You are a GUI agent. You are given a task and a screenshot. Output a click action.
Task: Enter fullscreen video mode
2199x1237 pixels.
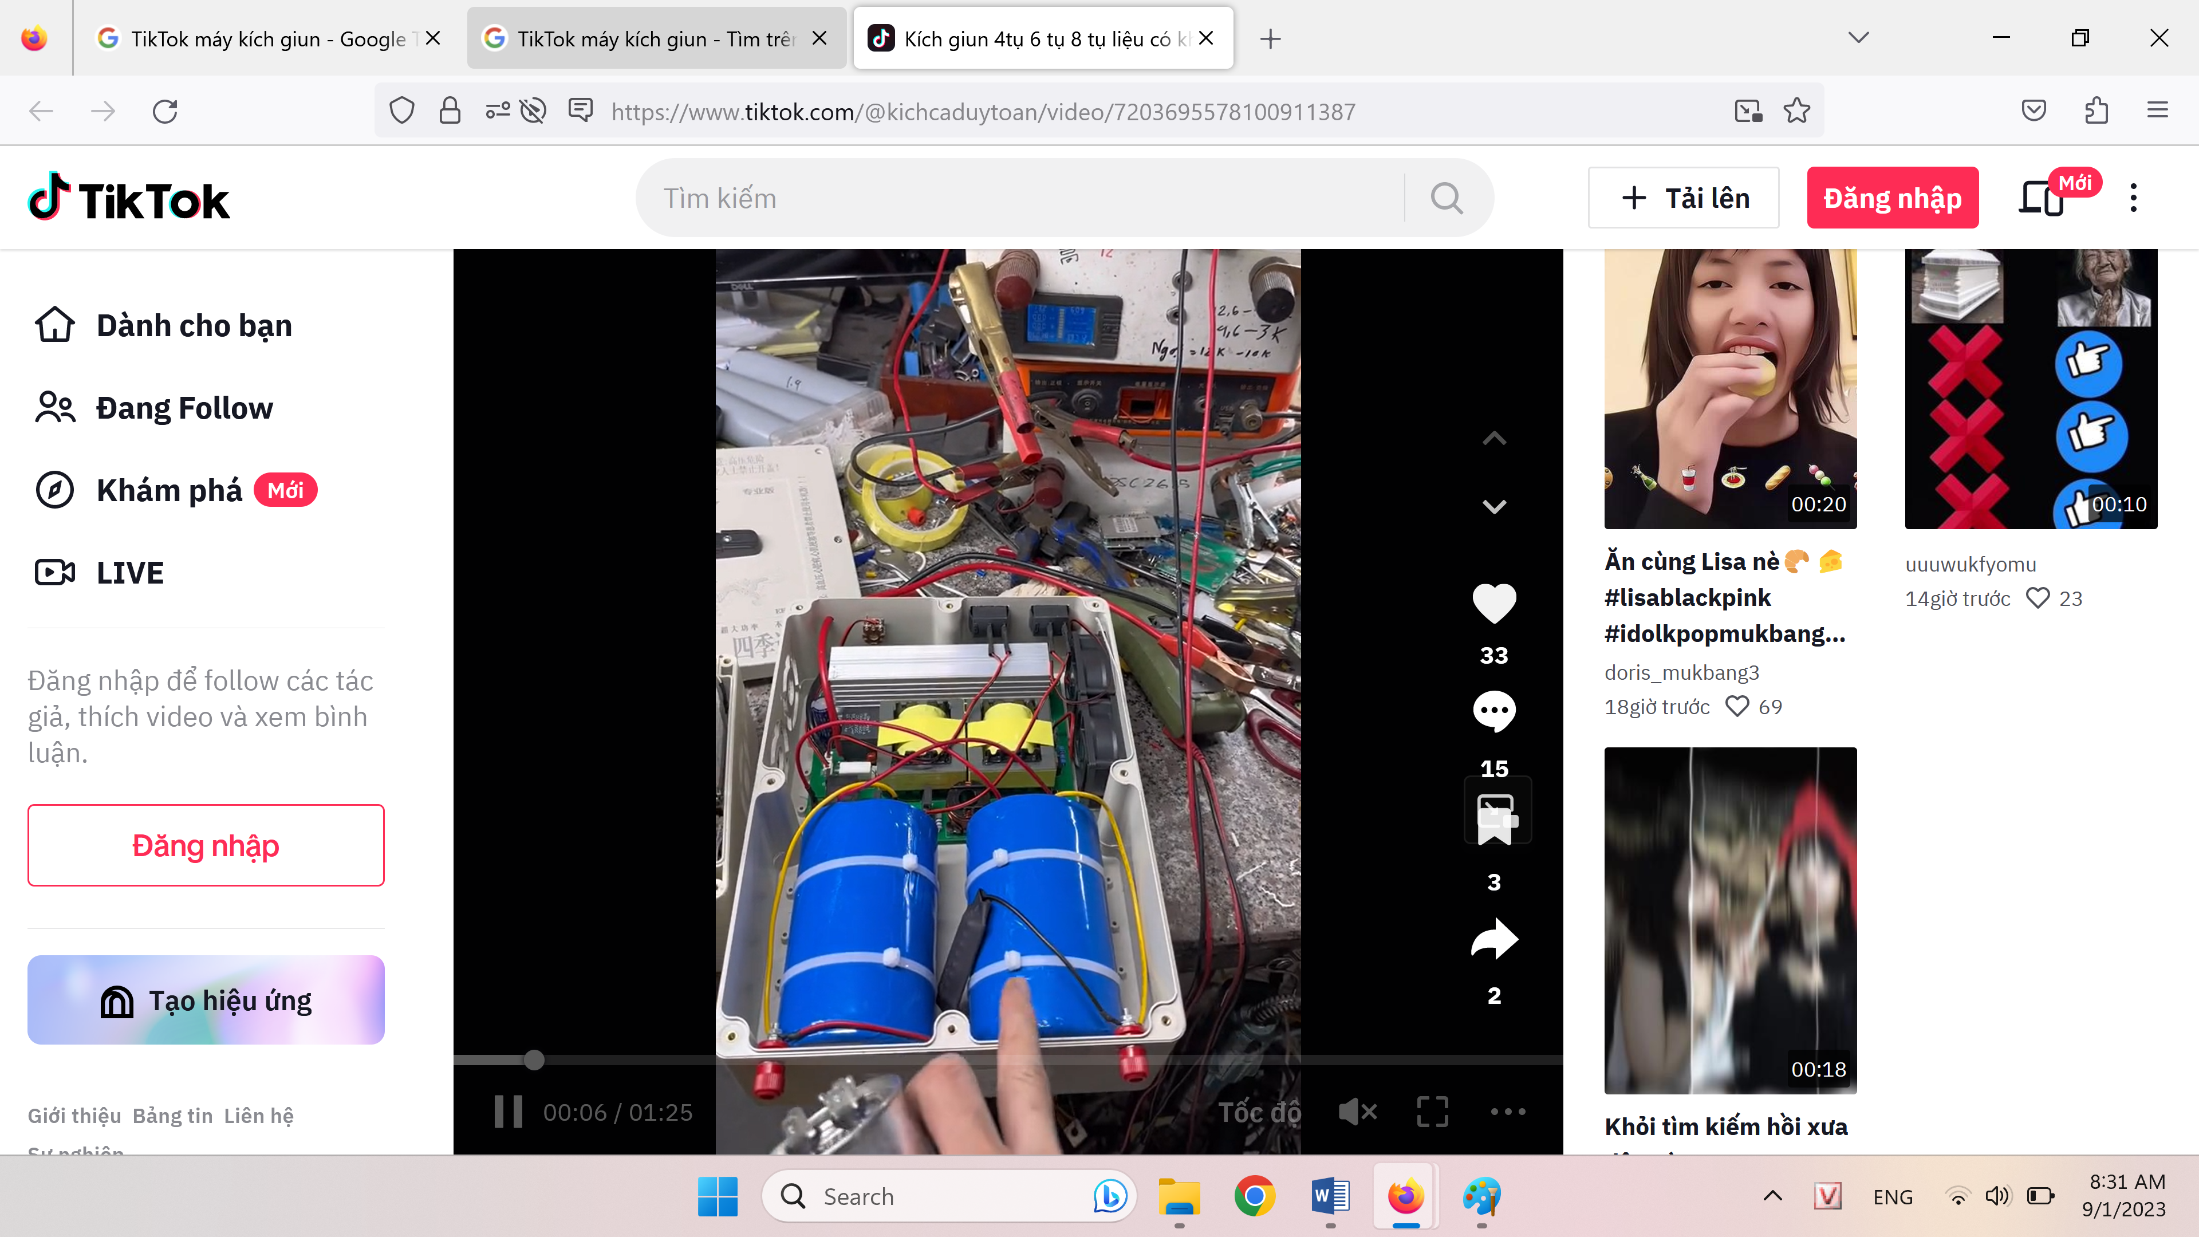click(1432, 1112)
